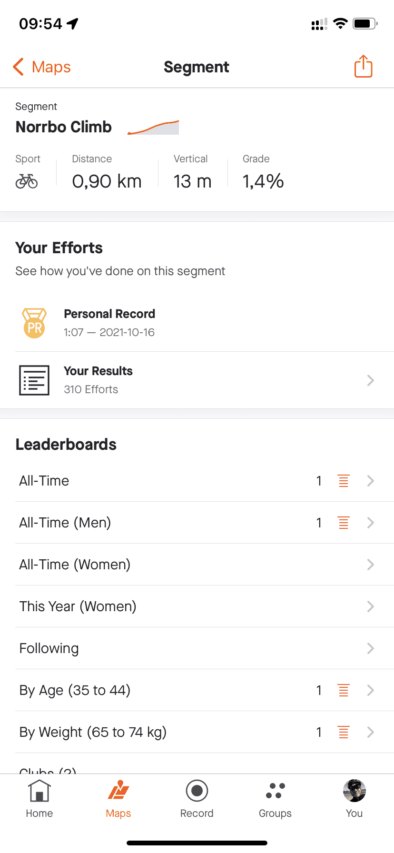Open This Year (Women) leaderboard
Image resolution: width=394 pixels, height=853 pixels.
[78, 606]
